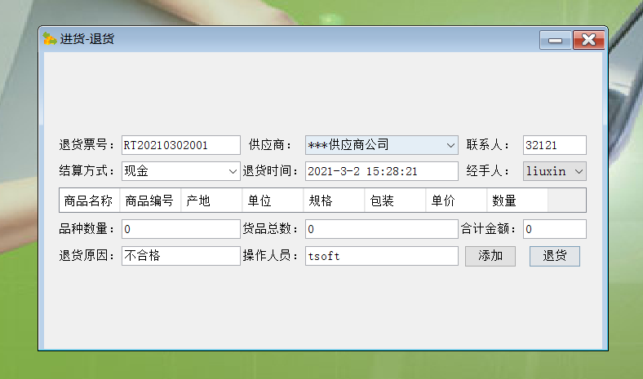643x379 pixels.
Task: Click the 规格 column header
Action: (x=334, y=201)
